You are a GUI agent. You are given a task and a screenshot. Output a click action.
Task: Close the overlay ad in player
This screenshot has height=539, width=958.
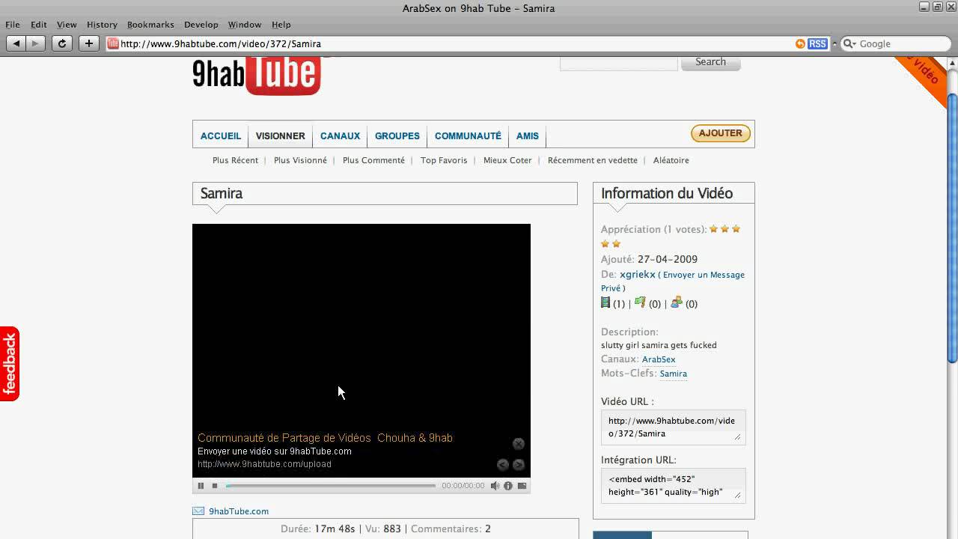(518, 444)
